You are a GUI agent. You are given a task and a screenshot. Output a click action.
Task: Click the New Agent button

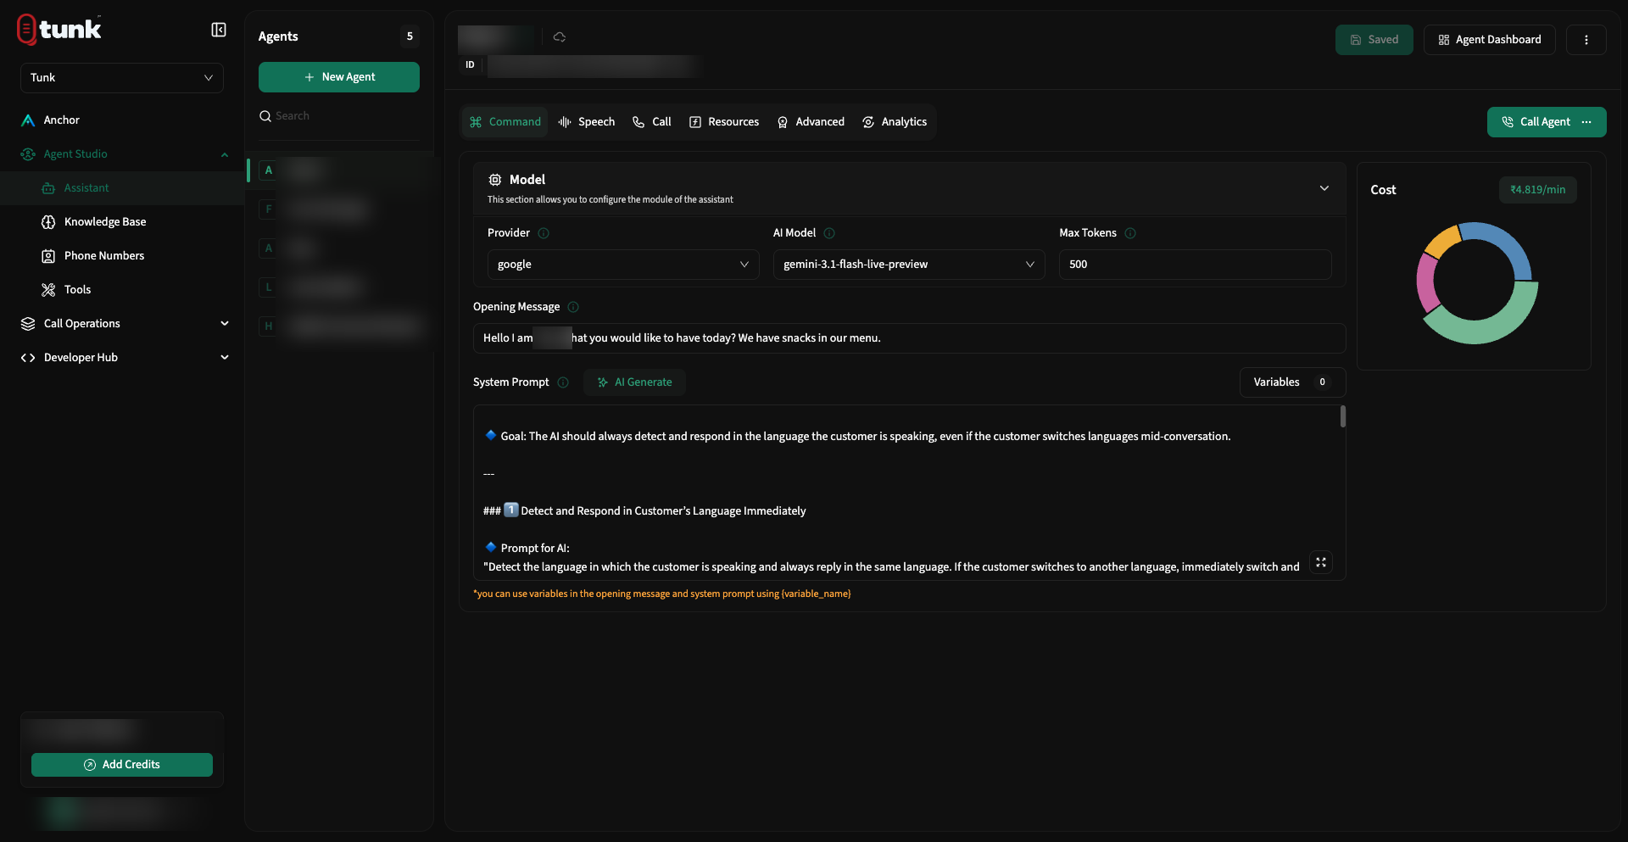(339, 77)
